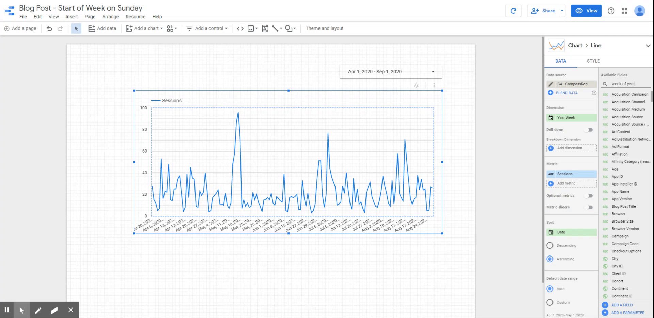Select Auto default date range
This screenshot has height=318, width=654.
point(550,289)
